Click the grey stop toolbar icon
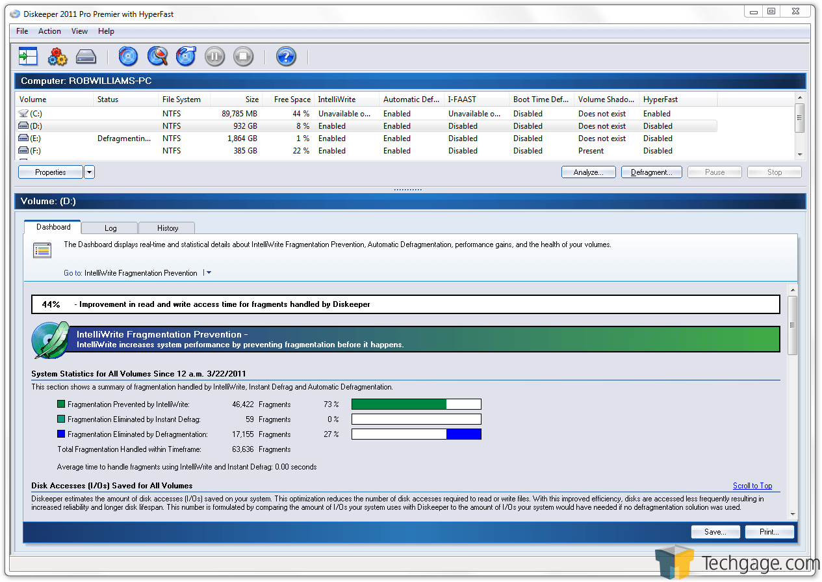The height and width of the screenshot is (582, 822). pyautogui.click(x=243, y=57)
